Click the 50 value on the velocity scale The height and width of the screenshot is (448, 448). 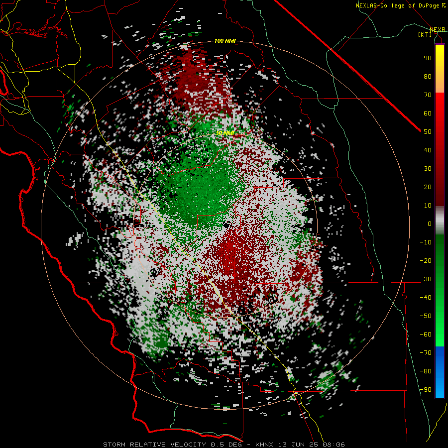[428, 132]
